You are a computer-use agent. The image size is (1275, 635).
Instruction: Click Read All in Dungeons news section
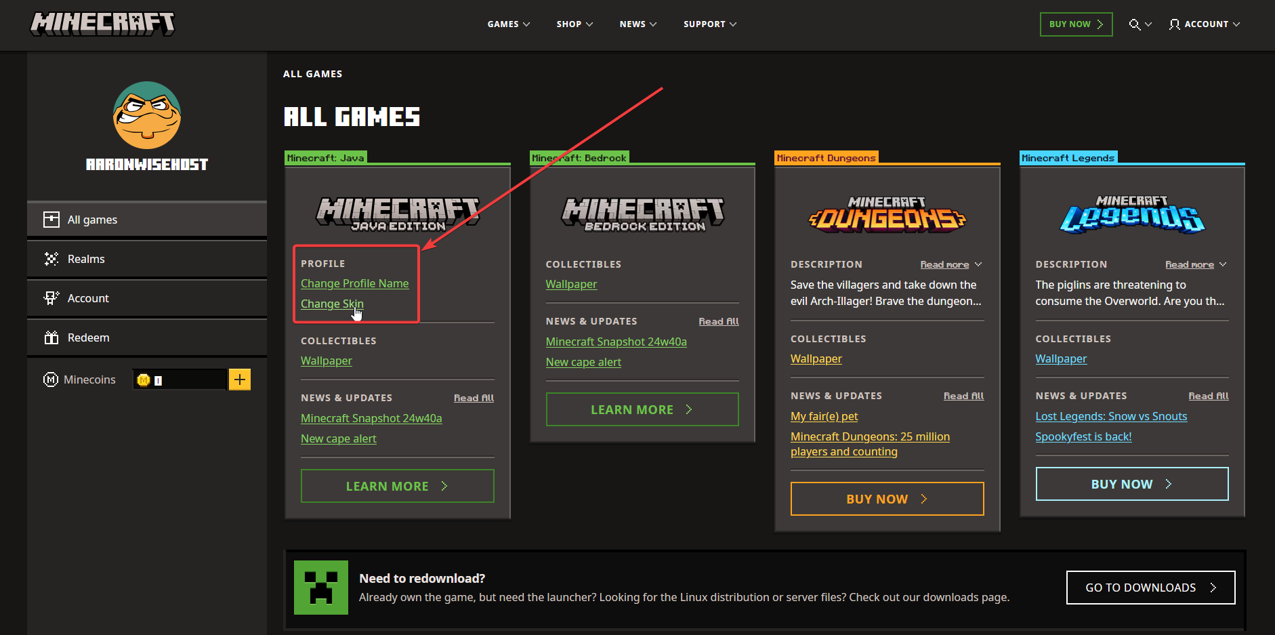(963, 396)
